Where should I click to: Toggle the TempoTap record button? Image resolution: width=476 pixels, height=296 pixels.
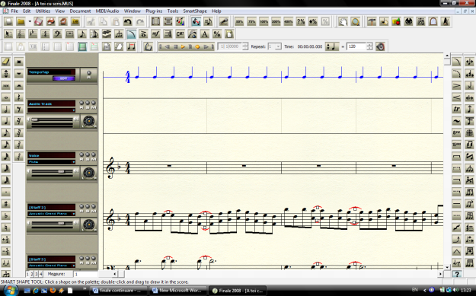coord(88,73)
